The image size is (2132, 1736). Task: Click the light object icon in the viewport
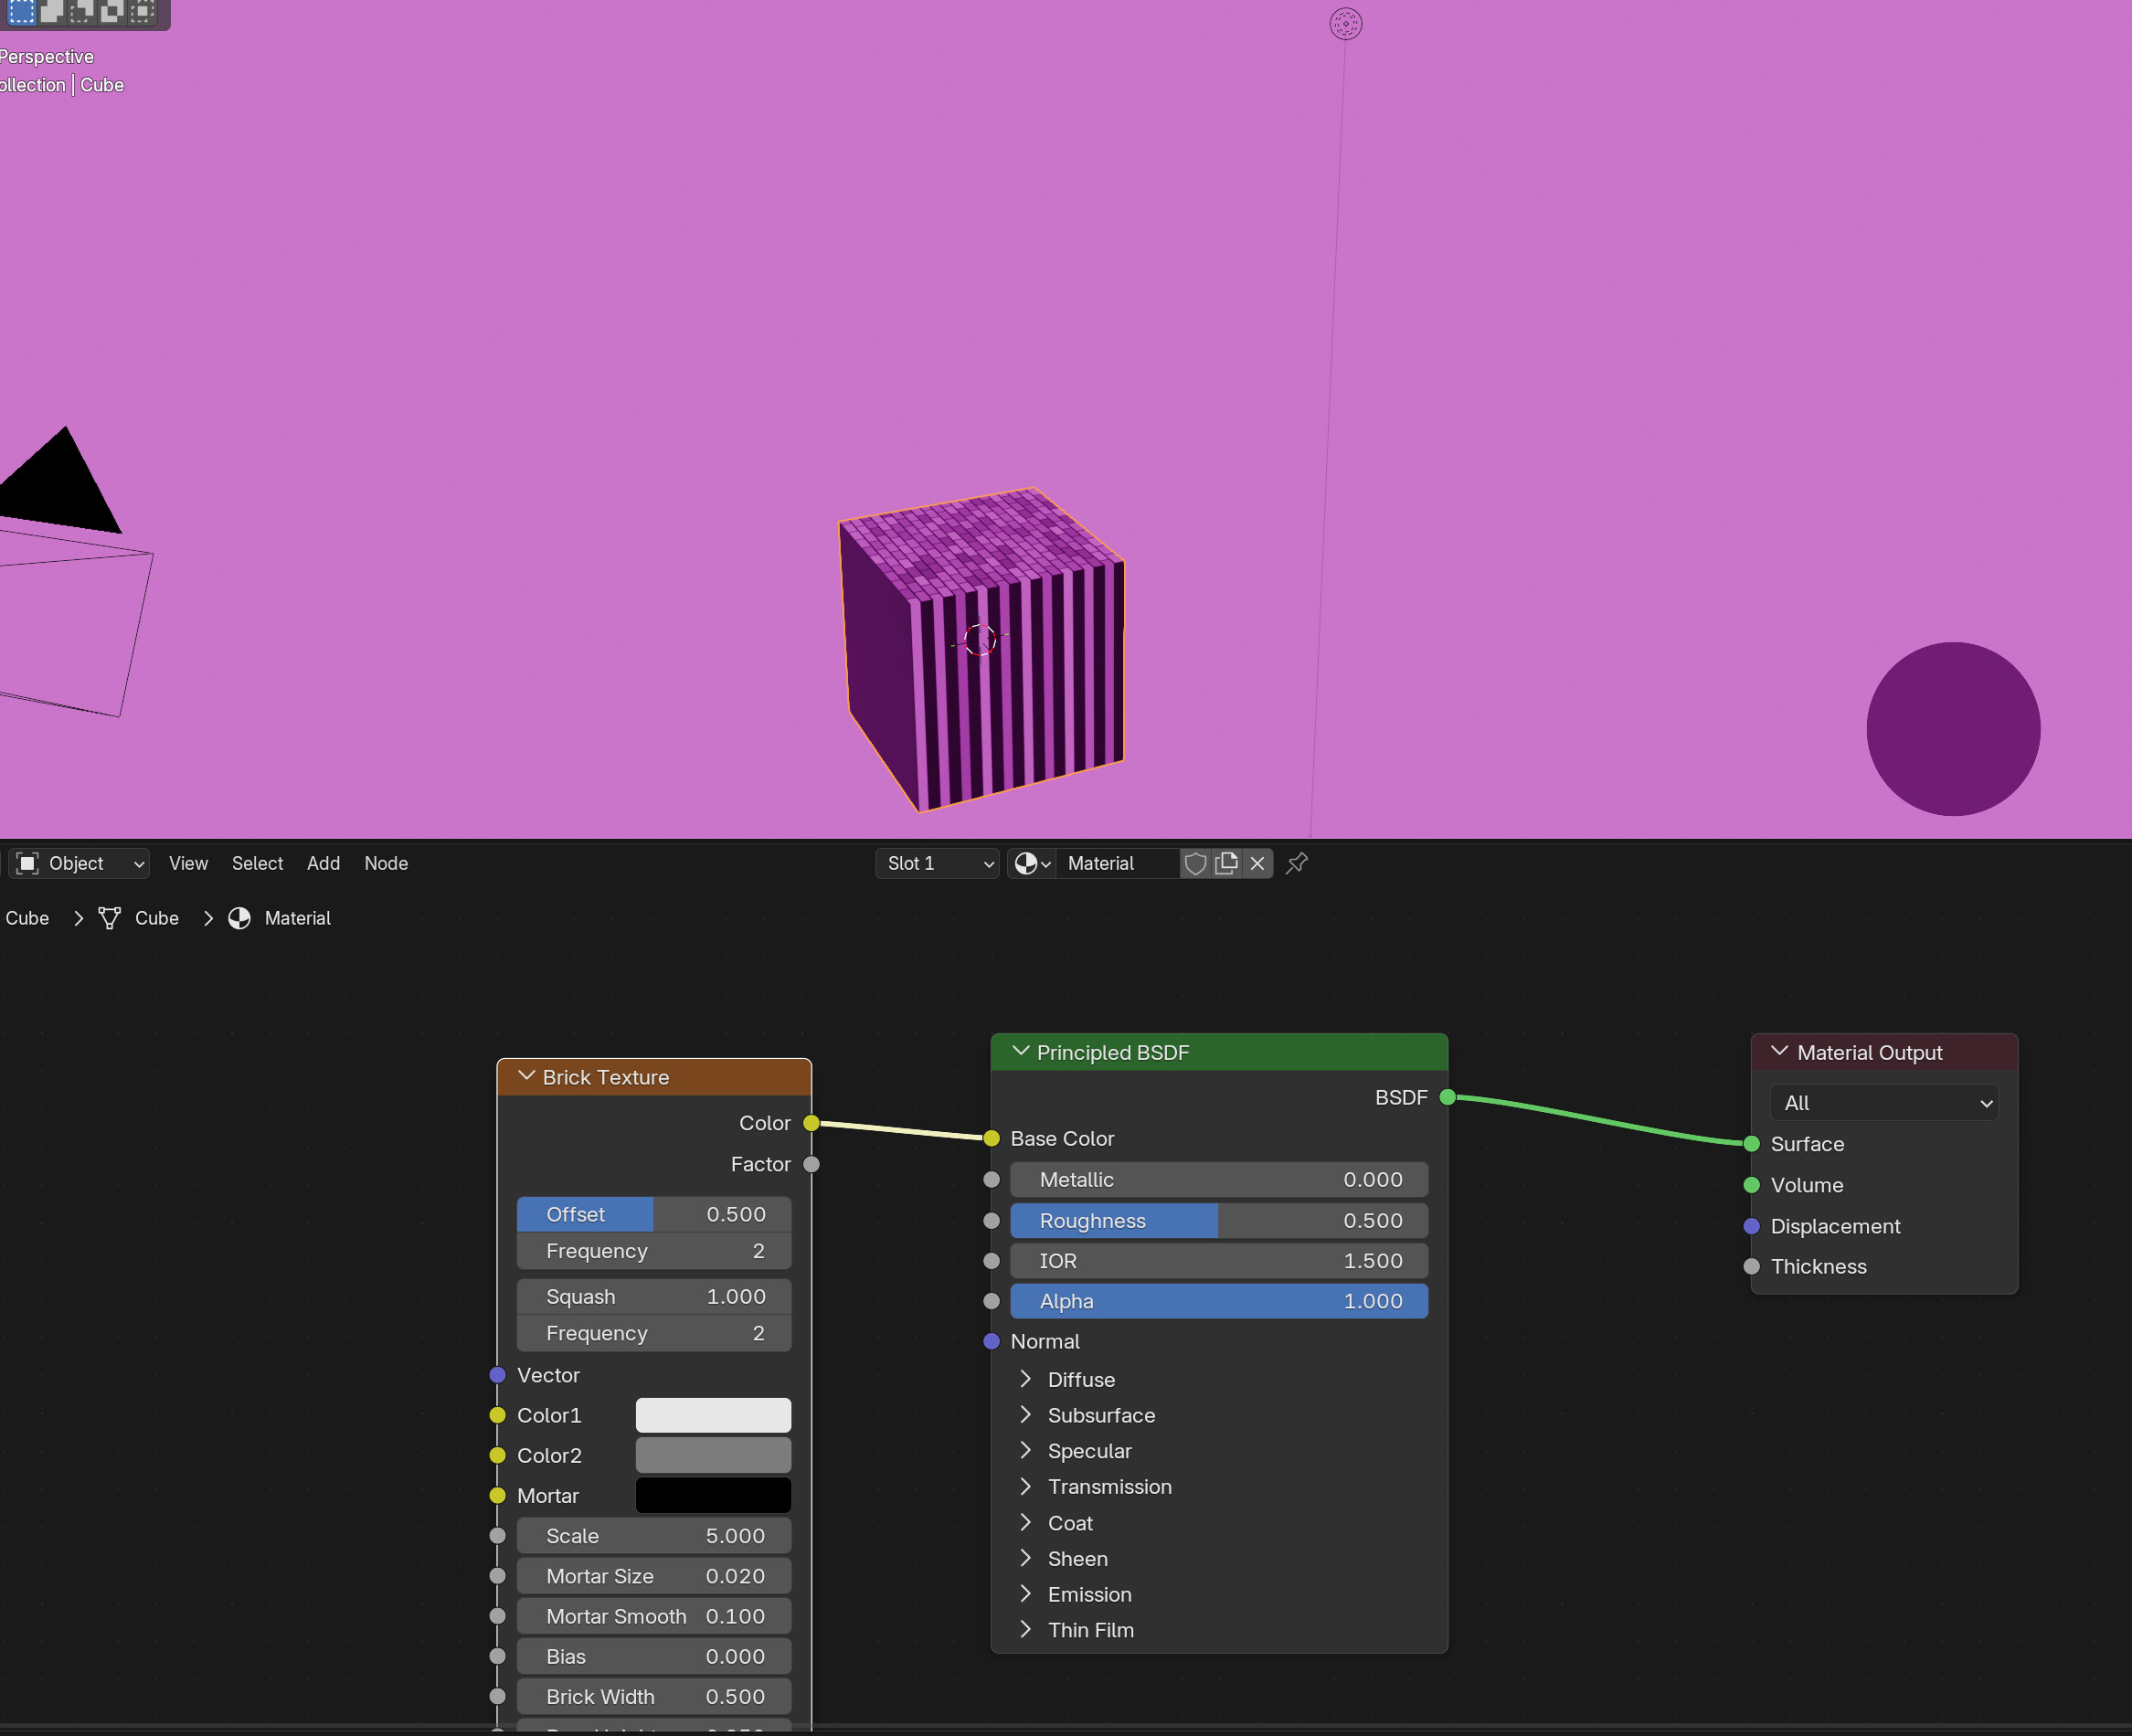coord(1345,23)
